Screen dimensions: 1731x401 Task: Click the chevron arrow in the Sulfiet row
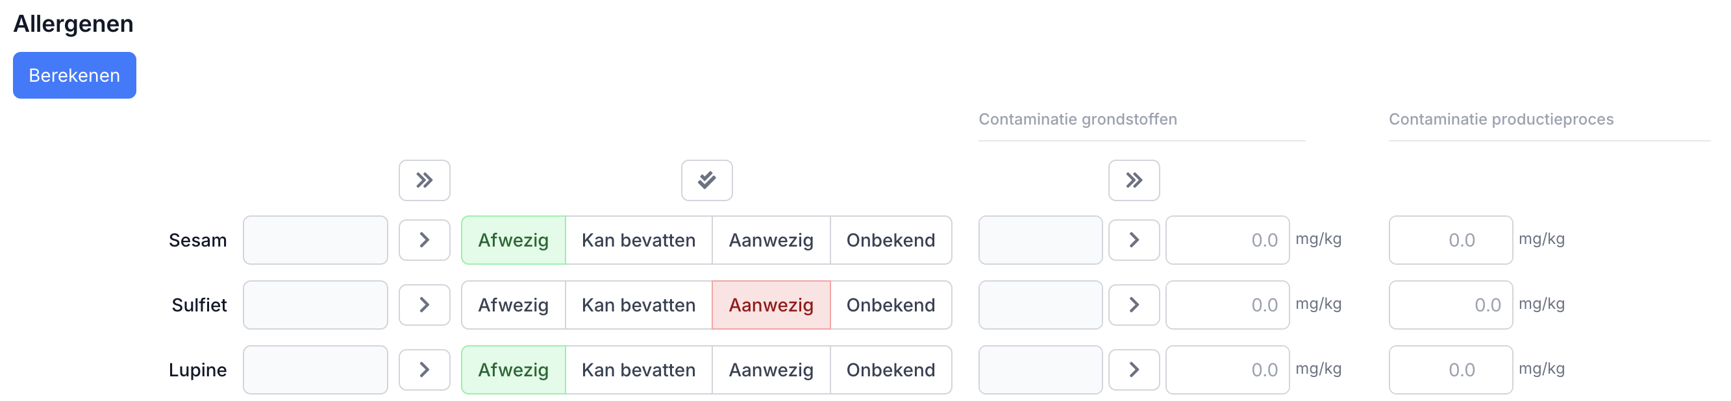(424, 304)
